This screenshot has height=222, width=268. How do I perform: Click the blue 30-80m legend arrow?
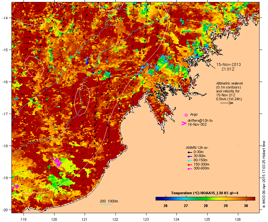pos(190,156)
